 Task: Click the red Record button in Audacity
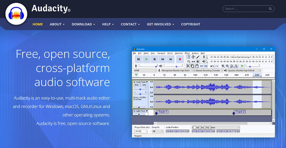tap(180, 59)
